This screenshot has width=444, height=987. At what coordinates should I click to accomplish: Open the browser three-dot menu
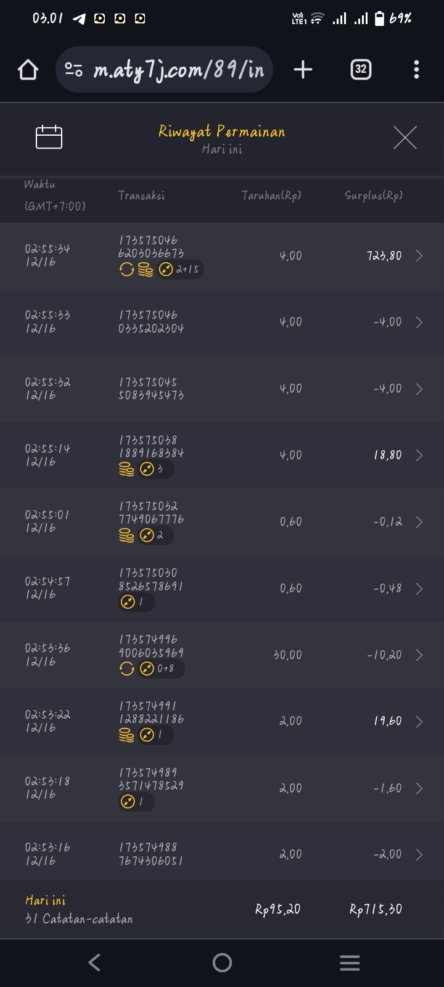coord(416,70)
